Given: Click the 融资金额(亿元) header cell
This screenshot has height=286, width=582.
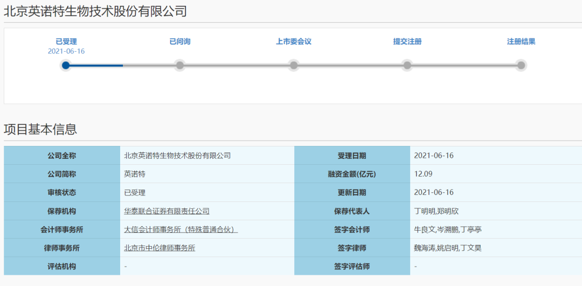Looking at the screenshot, I should [352, 174].
